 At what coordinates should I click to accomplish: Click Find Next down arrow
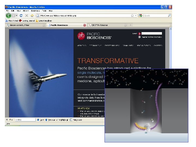coord(40,120)
